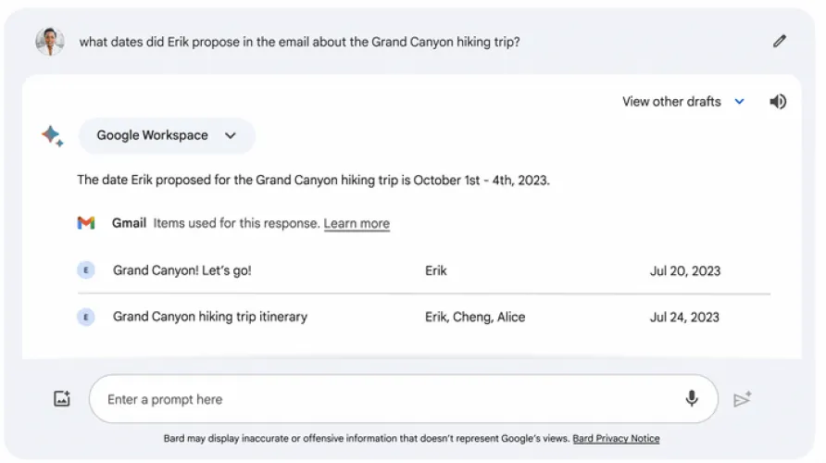
Task: Click the speaker read-aloud icon
Action: coord(778,102)
